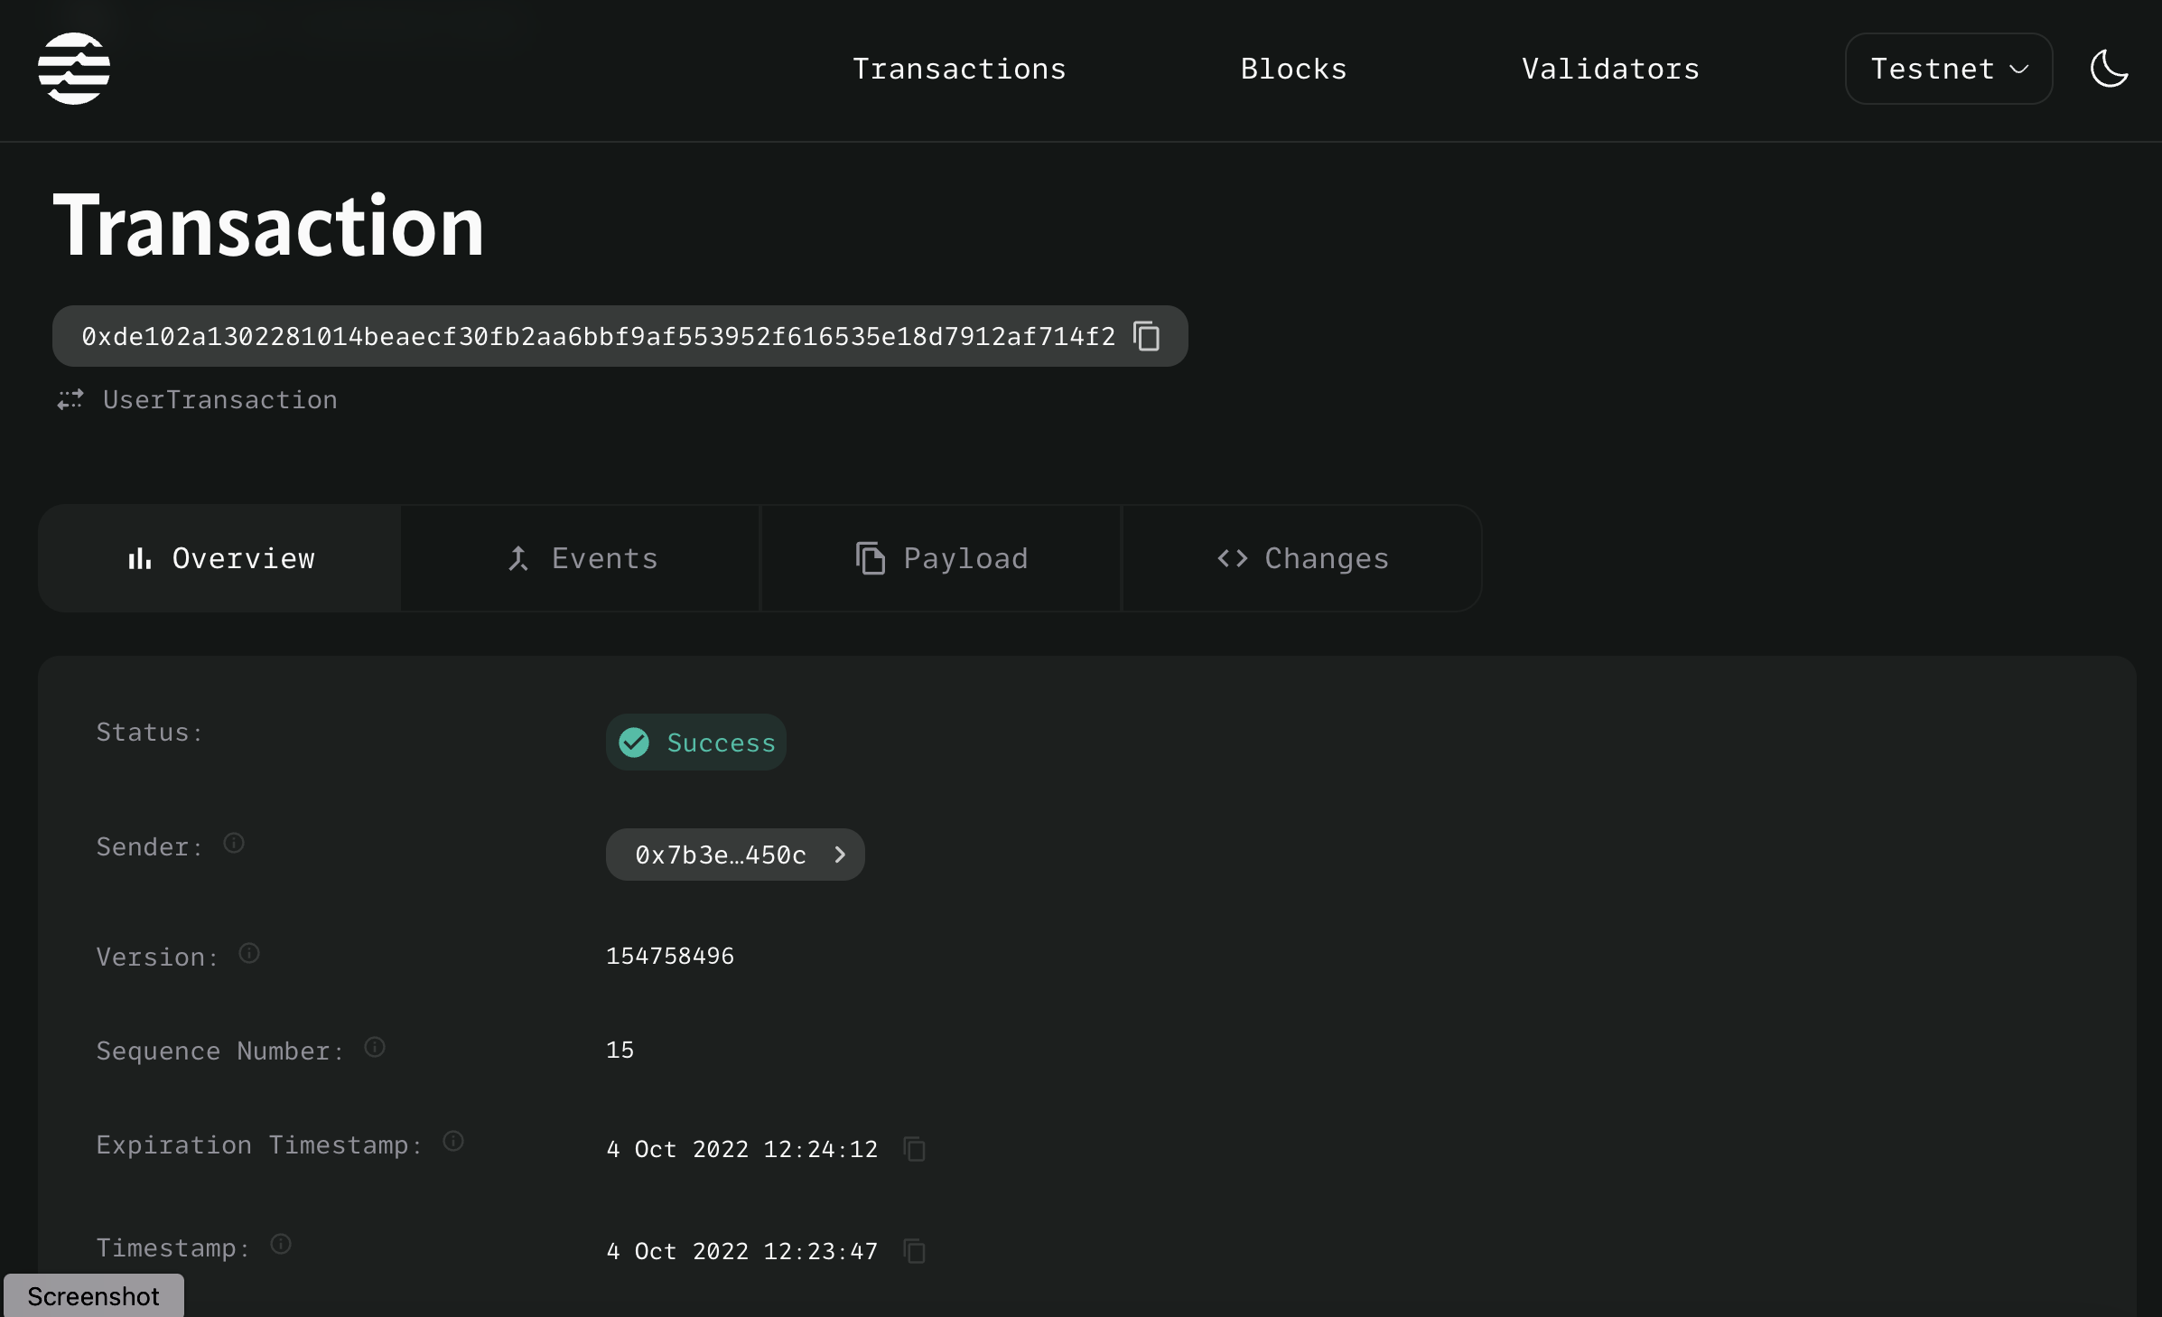This screenshot has height=1317, width=2162.
Task: Click the Aptos Explorer logo
Action: coord(74,69)
